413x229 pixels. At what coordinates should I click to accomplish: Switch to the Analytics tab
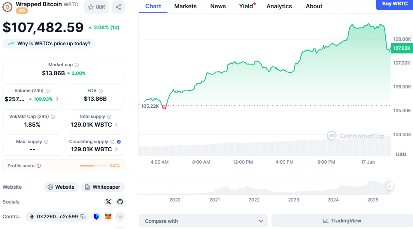(279, 6)
